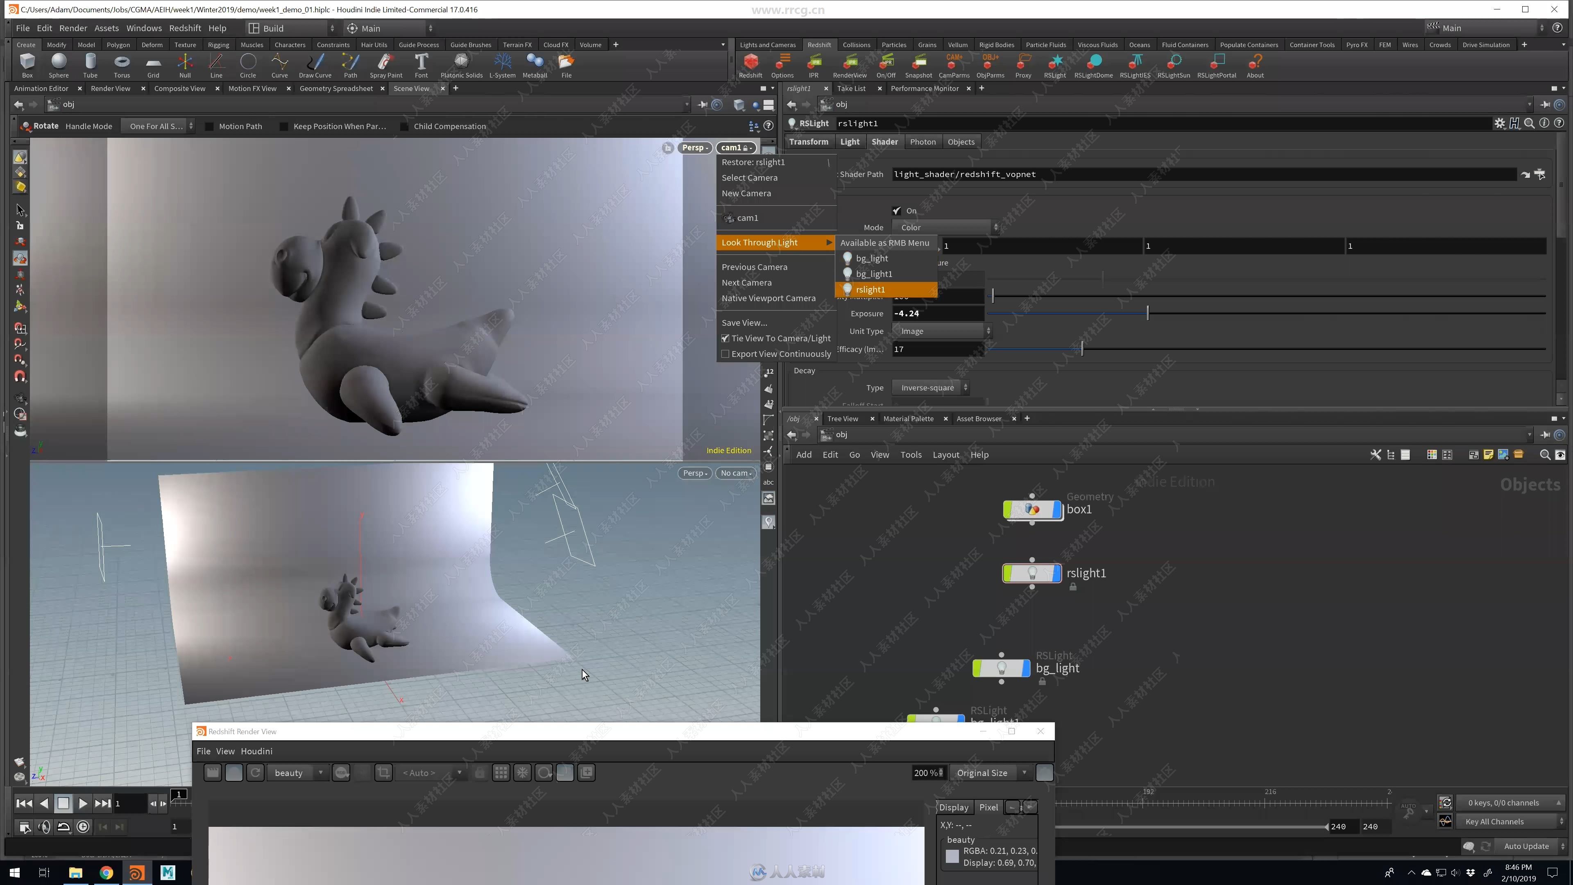This screenshot has width=1573, height=885.
Task: Select the Draw Curve tool
Action: [315, 66]
